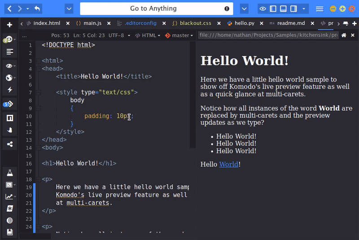Click the sidebar columns layout icon
The height and width of the screenshot is (240, 359).
(9, 118)
